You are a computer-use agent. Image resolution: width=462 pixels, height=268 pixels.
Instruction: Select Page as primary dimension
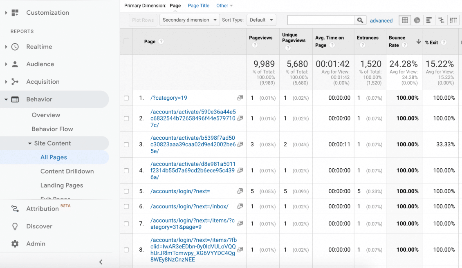pyautogui.click(x=175, y=6)
